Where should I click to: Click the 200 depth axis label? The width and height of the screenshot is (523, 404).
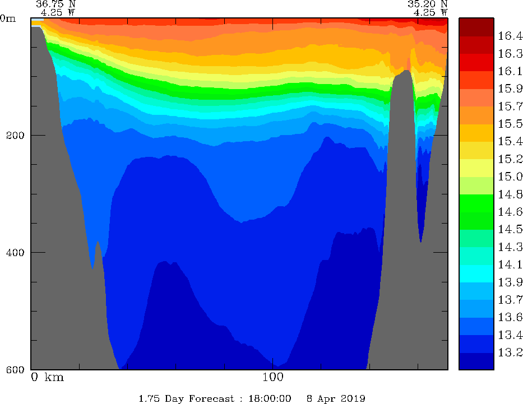pyautogui.click(x=15, y=136)
